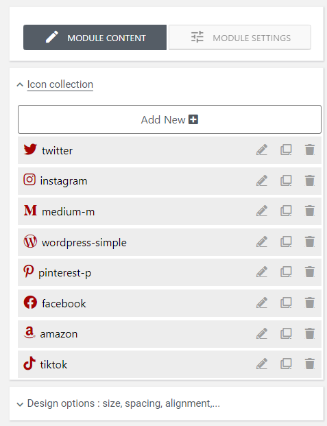Delete the tiktok icon entry
This screenshot has height=426, width=327.
pyautogui.click(x=310, y=364)
